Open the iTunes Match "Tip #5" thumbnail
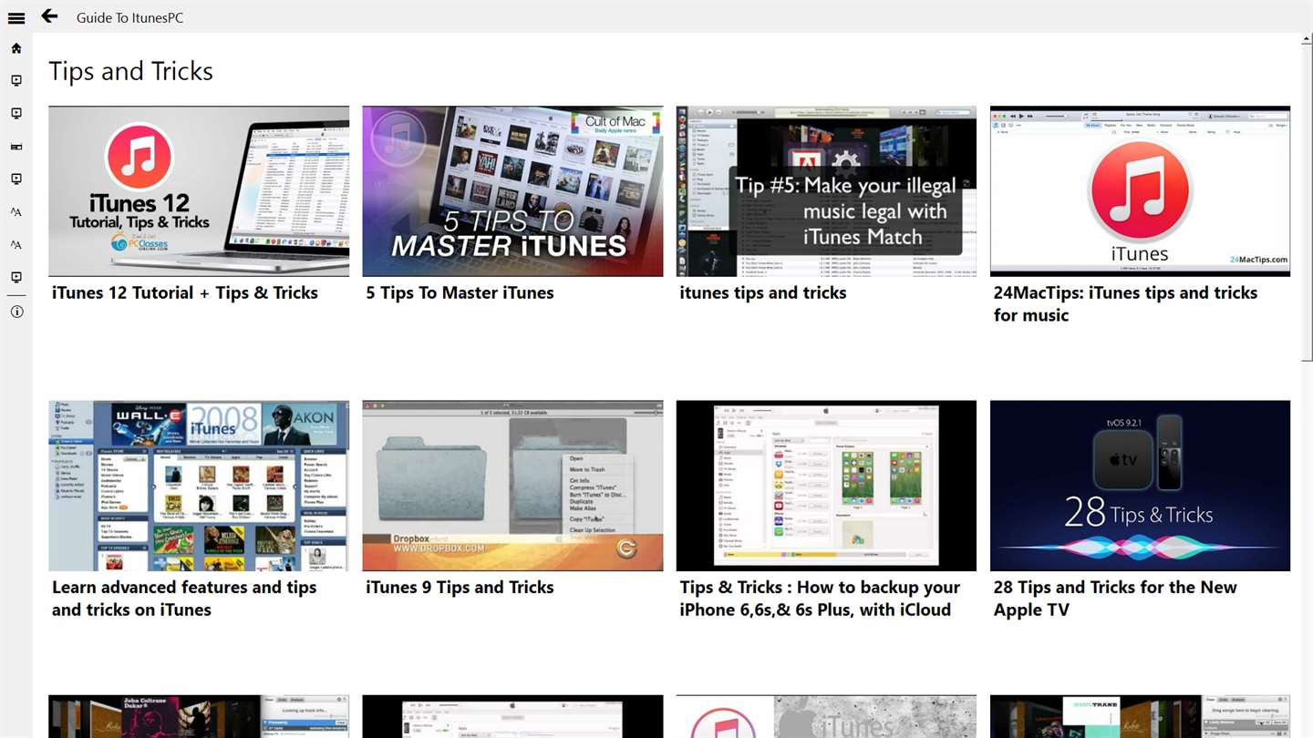 (826, 191)
